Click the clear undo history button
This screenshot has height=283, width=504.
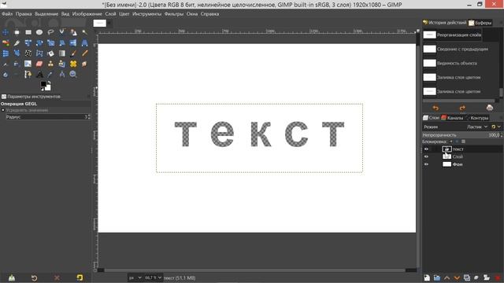pos(490,108)
